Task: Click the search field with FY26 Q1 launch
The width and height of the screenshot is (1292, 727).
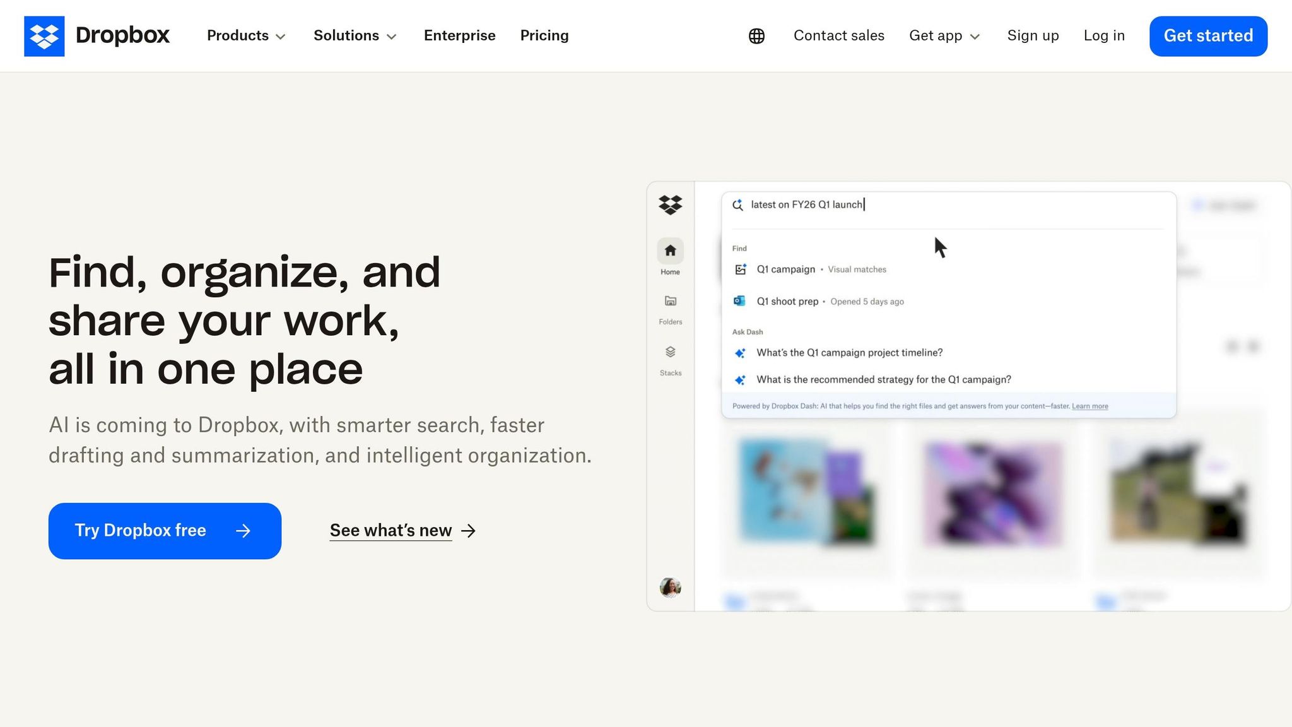Action: pyautogui.click(x=949, y=205)
